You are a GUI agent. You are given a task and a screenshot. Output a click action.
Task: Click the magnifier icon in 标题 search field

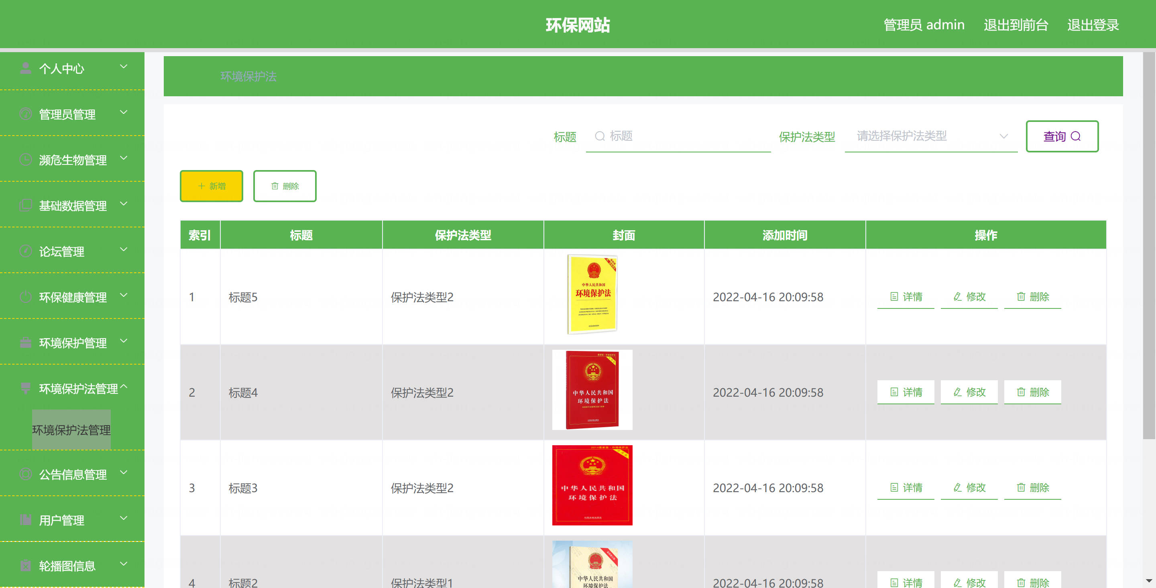tap(600, 136)
